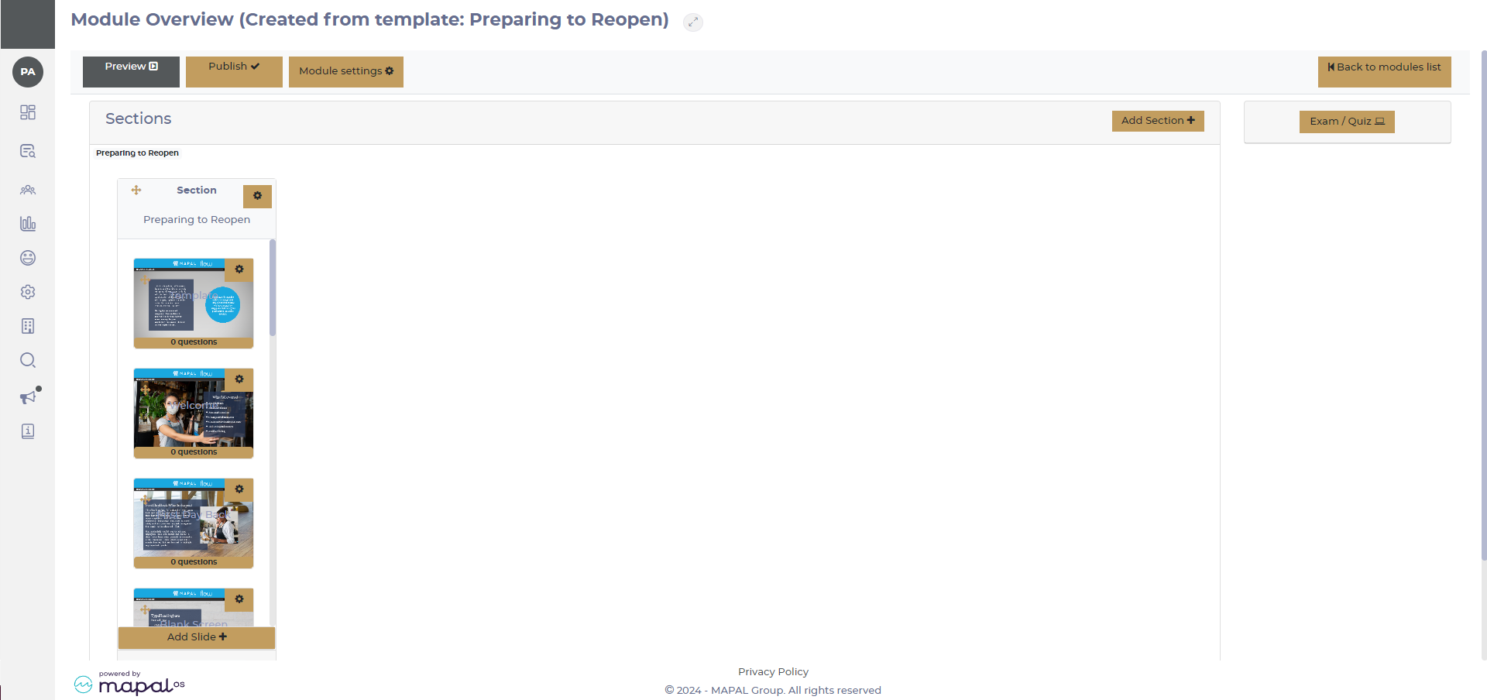Image resolution: width=1487 pixels, height=700 pixels.
Task: Open the Privacy Policy link
Action: click(773, 671)
